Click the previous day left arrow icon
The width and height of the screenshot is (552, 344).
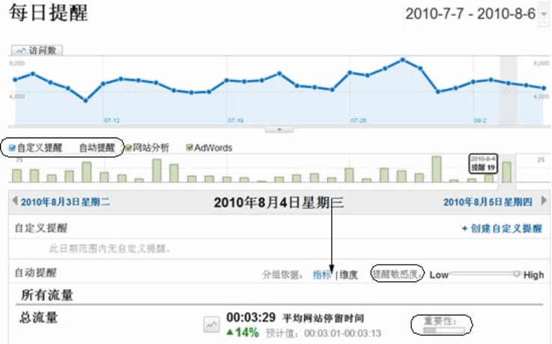click(x=15, y=203)
